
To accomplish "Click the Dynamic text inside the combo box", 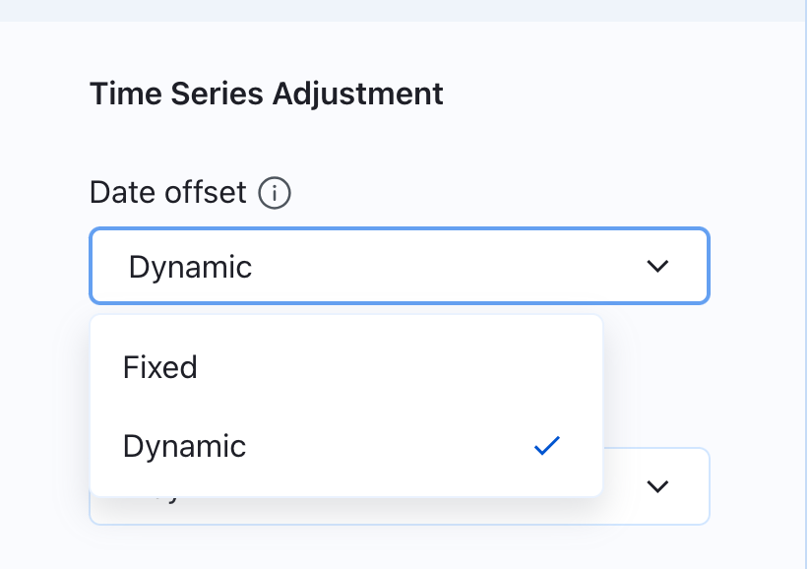I will [190, 267].
